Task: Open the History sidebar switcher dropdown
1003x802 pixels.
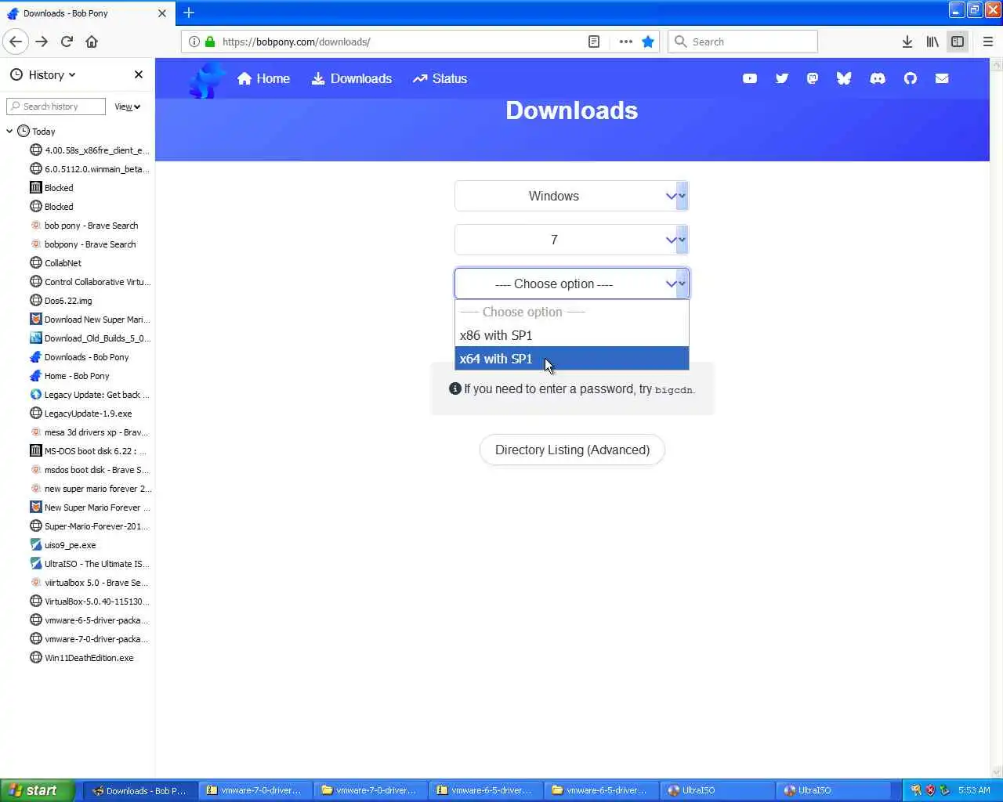Action: [43, 75]
